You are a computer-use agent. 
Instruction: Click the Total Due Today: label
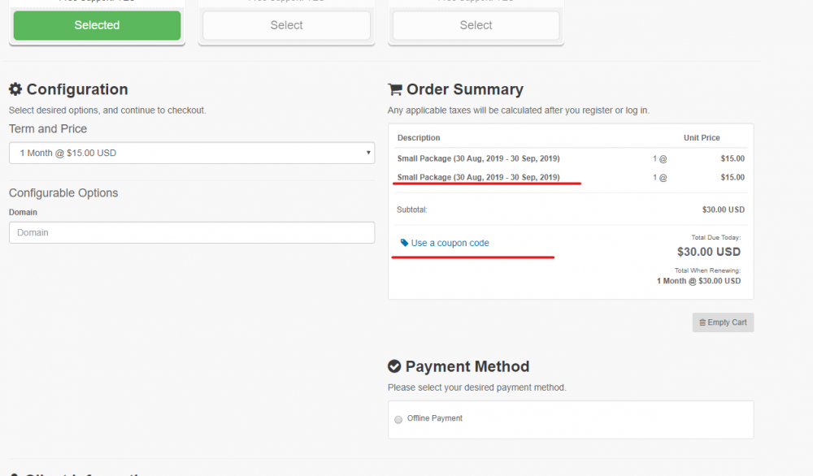[x=716, y=237]
